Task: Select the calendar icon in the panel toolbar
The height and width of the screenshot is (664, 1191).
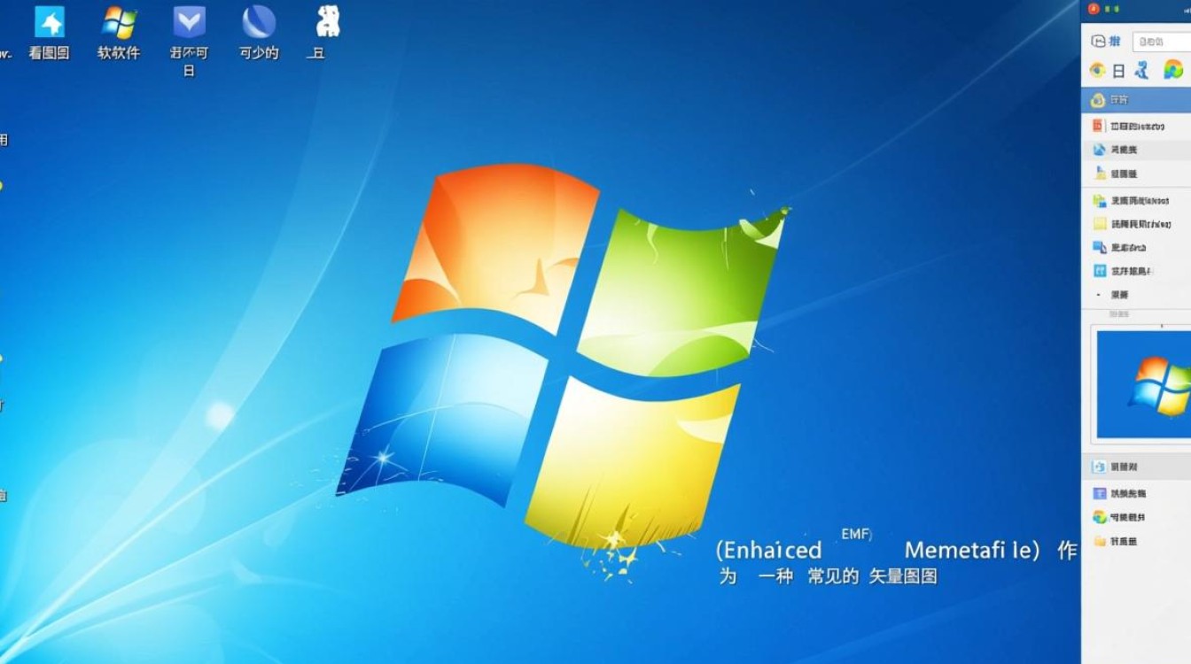Action: click(x=1119, y=71)
